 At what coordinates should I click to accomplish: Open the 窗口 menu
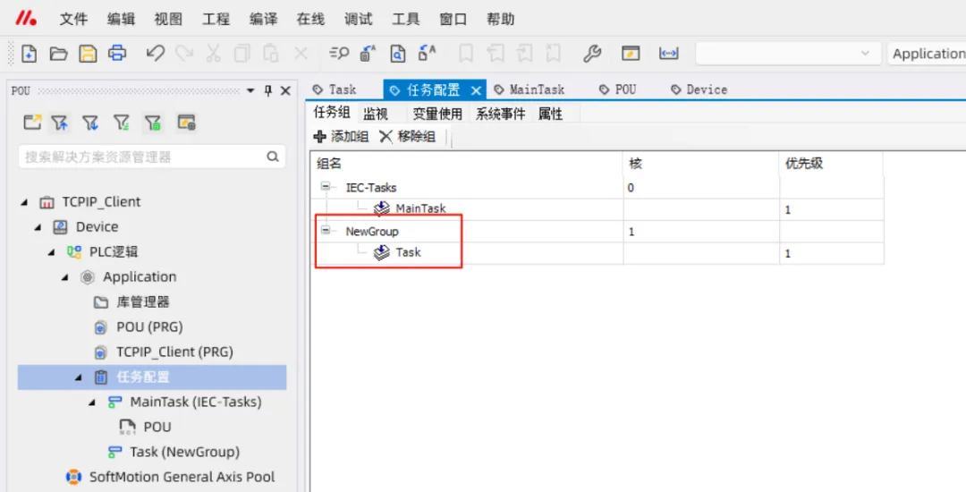(x=453, y=19)
